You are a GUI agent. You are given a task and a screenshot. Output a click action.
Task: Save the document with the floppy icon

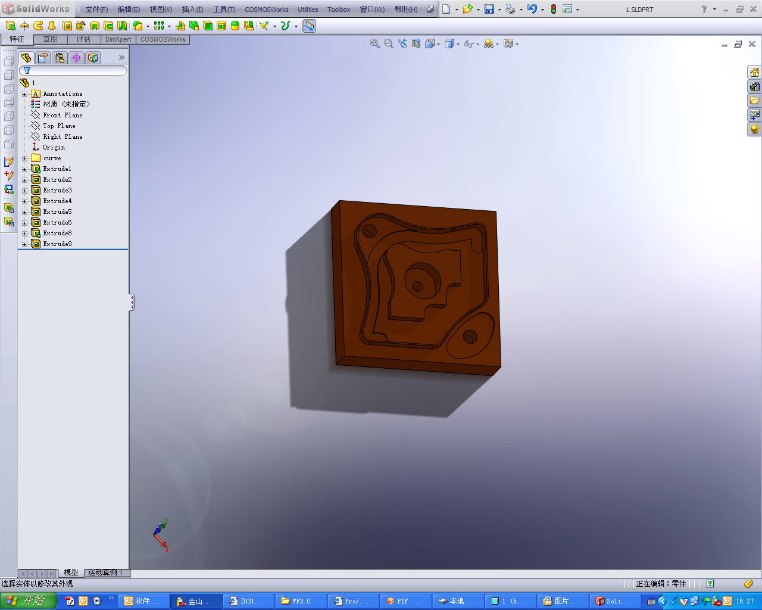tap(489, 9)
